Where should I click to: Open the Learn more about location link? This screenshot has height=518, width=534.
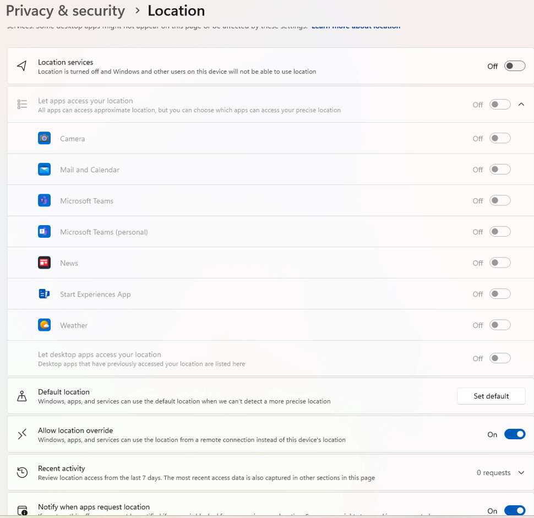[356, 26]
